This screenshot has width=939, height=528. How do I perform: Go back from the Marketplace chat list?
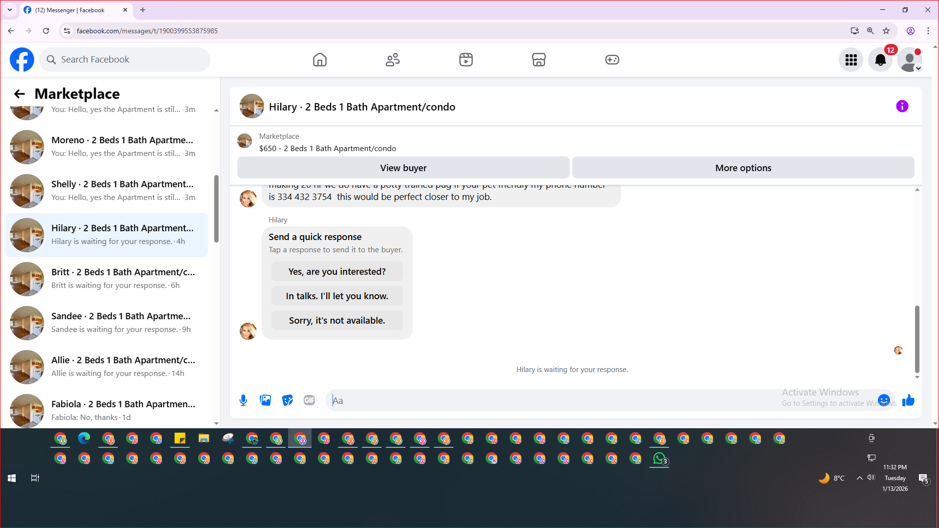[20, 94]
